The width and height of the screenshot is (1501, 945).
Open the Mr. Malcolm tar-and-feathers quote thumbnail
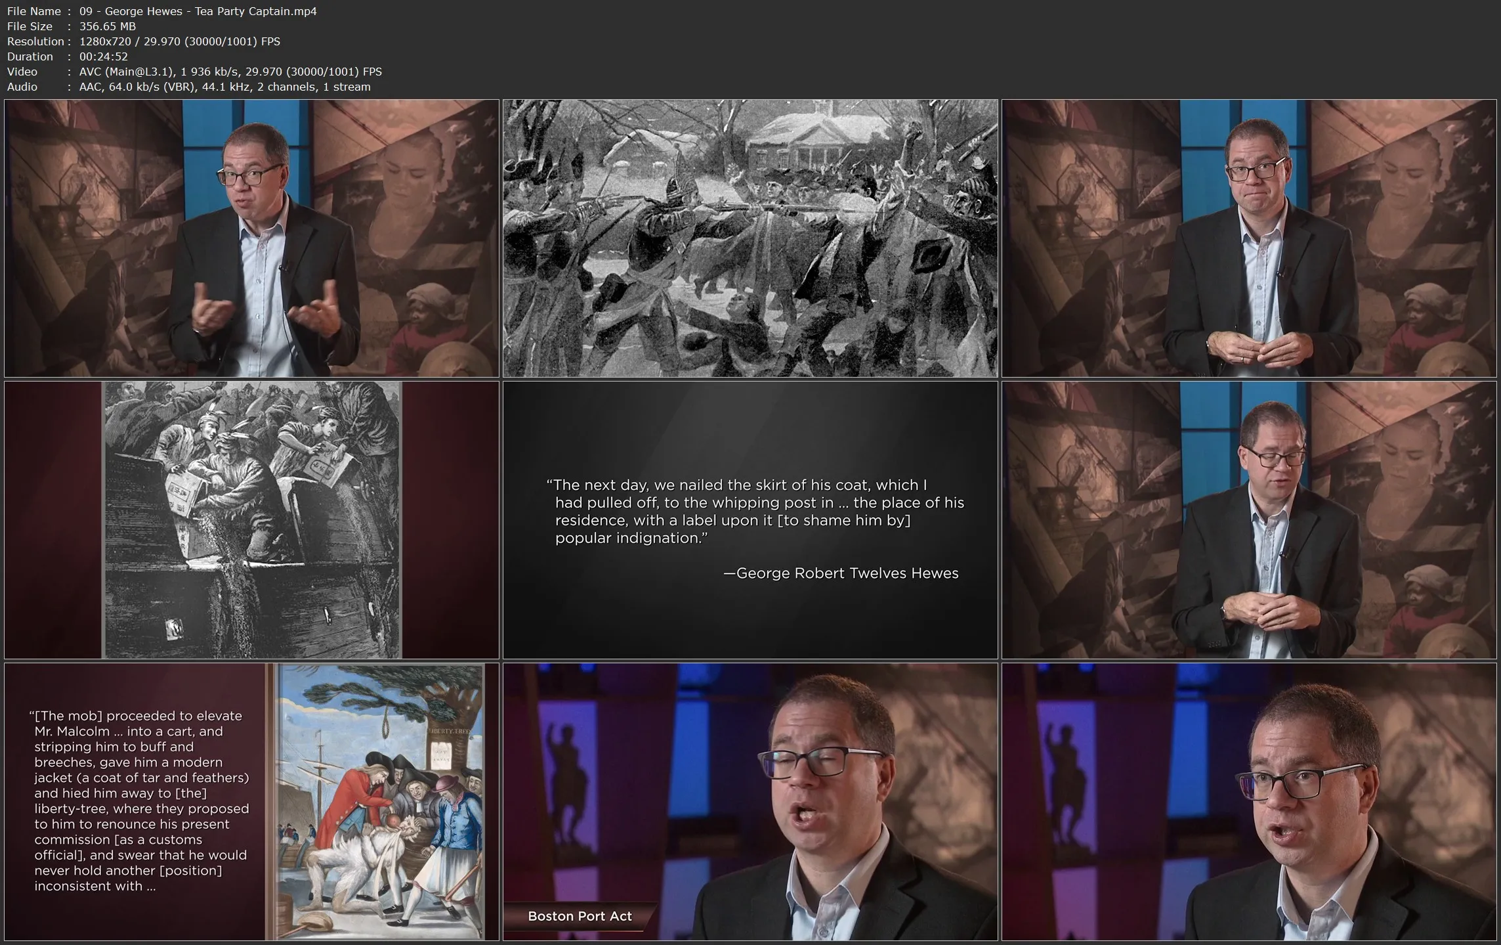(x=251, y=802)
